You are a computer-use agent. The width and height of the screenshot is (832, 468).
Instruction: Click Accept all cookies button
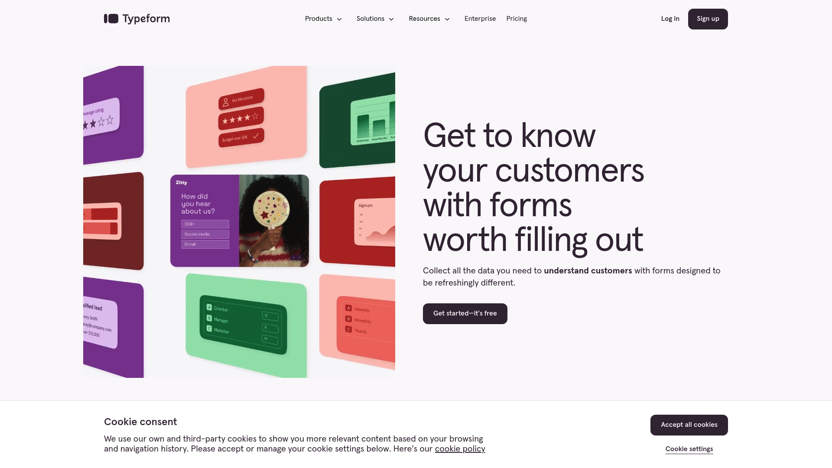pyautogui.click(x=689, y=425)
